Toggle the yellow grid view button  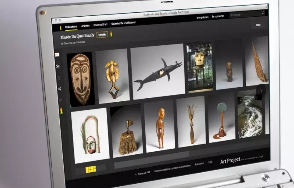[90, 169]
